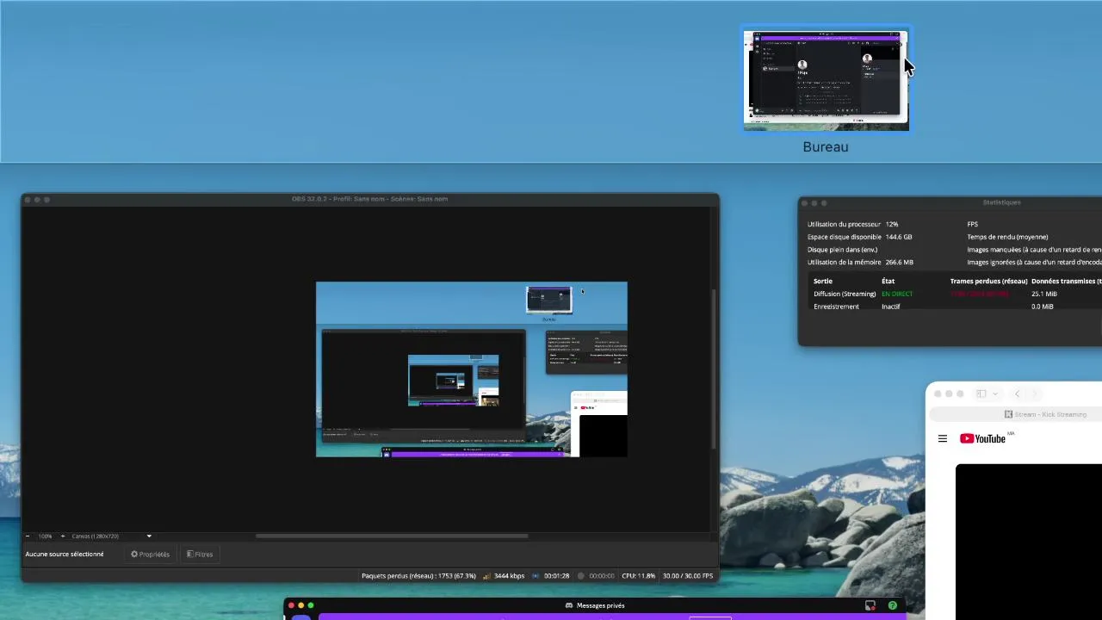Click Disque plein dans (env.) label
The width and height of the screenshot is (1102, 620).
[x=843, y=250]
